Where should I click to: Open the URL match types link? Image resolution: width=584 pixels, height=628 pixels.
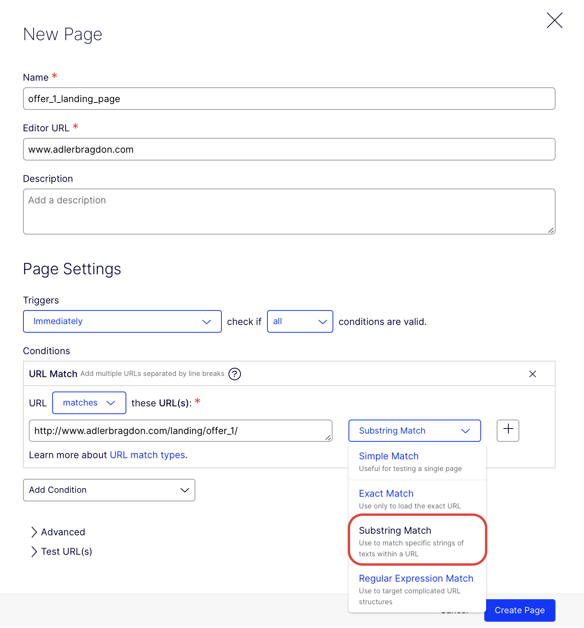pos(147,455)
